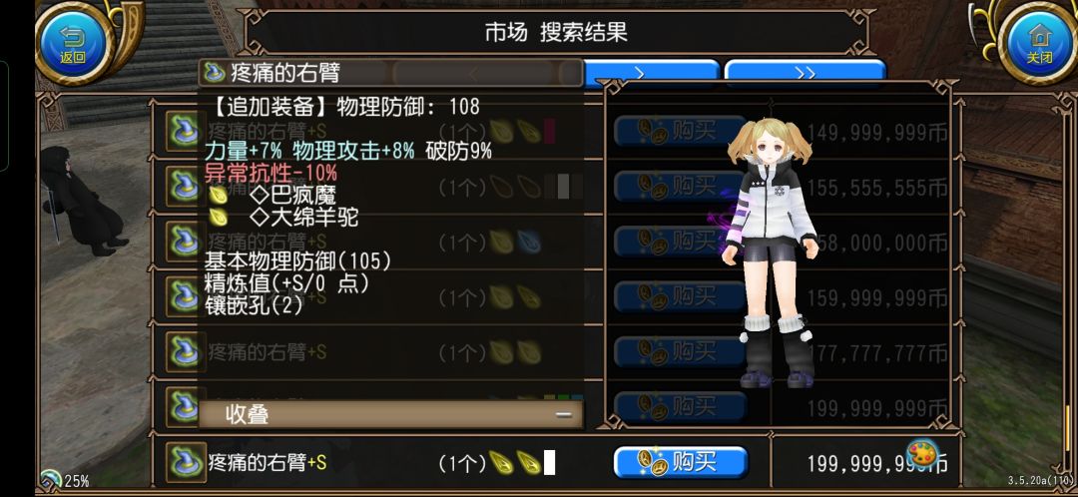The height and width of the screenshot is (497, 1078).
Task: Open the color palette icon
Action: [922, 454]
